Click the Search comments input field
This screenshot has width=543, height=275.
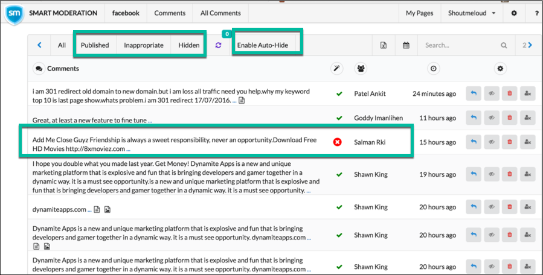[461, 45]
